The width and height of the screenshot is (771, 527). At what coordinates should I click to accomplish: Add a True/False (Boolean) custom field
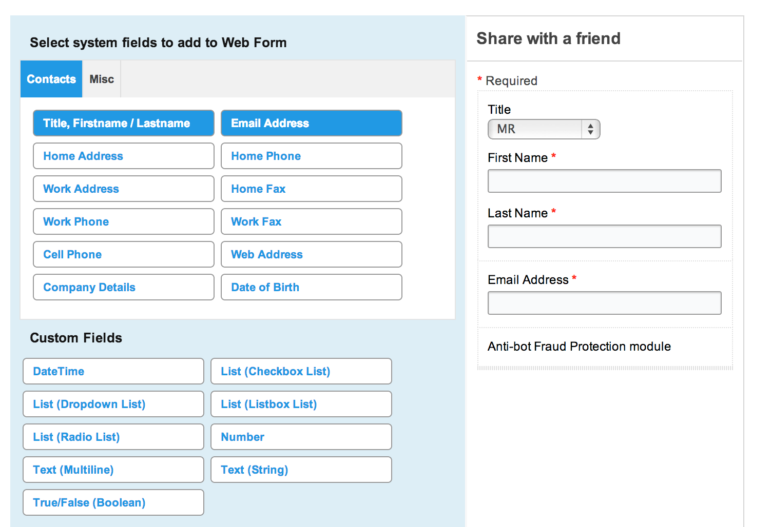[x=113, y=502]
